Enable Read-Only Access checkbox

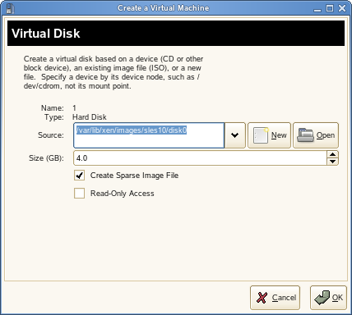pos(79,194)
